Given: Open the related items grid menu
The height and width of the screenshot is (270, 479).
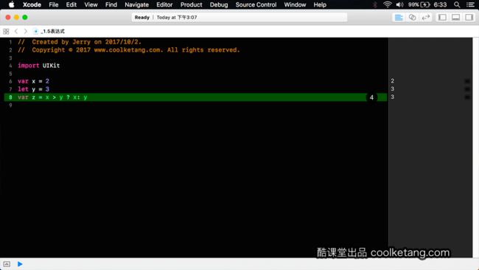Looking at the screenshot, I should click(x=6, y=31).
